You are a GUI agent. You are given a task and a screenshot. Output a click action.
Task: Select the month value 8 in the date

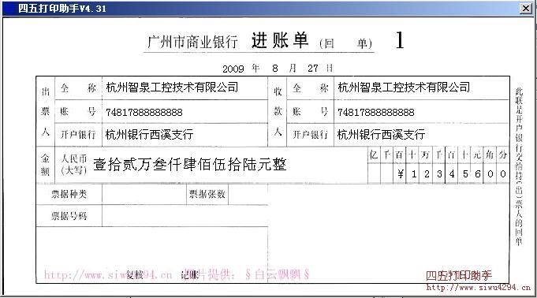point(275,69)
